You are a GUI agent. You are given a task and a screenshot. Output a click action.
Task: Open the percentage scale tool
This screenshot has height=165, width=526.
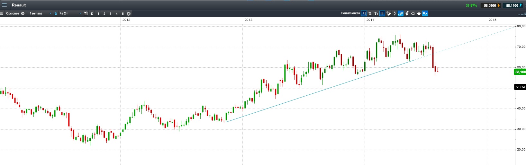tap(370, 13)
